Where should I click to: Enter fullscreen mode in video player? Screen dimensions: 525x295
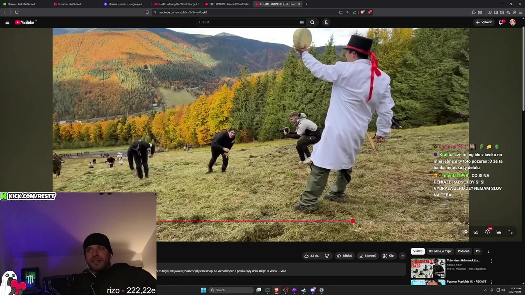pos(510,231)
